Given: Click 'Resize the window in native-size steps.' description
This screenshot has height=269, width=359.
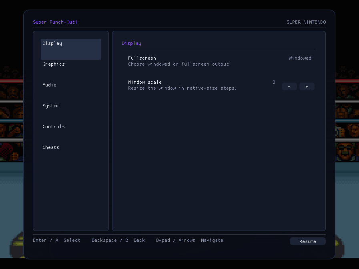Looking at the screenshot, I should pos(182,88).
